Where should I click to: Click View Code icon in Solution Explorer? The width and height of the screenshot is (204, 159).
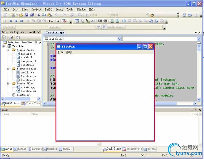[18, 37]
